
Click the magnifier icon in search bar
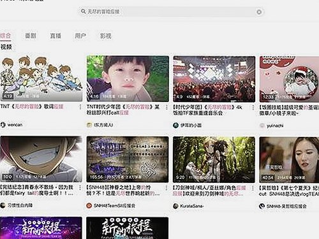coord(83,11)
